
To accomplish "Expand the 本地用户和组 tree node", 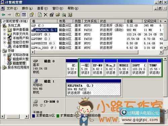I will [x=4, y=38].
